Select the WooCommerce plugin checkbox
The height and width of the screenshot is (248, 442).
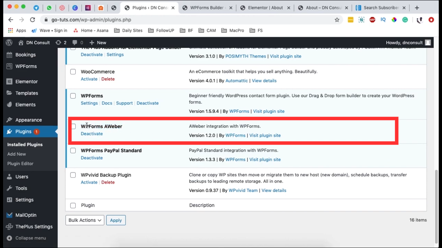tap(73, 72)
